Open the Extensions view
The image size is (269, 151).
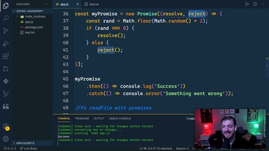[5, 56]
